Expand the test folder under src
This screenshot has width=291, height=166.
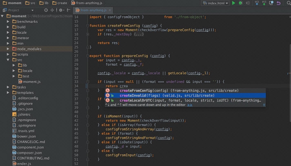14,76
